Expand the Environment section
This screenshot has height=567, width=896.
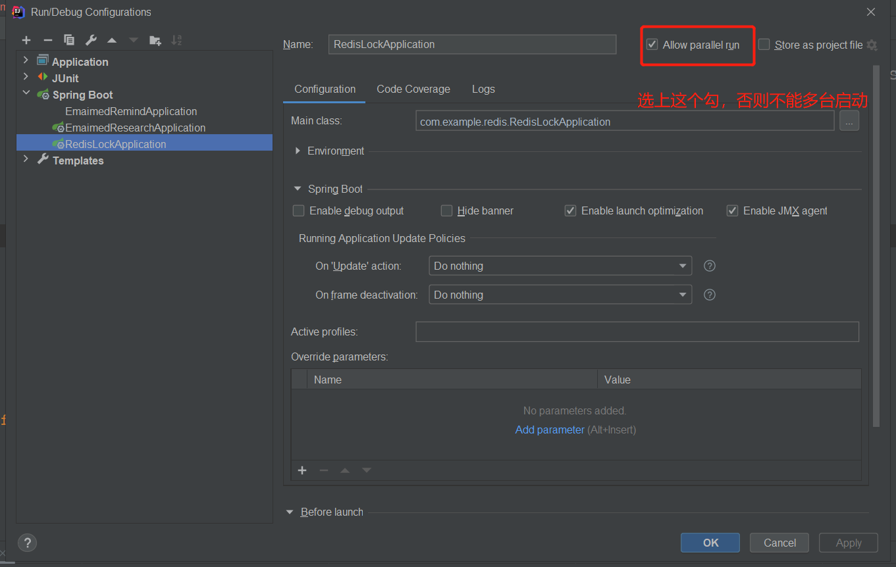tap(298, 151)
